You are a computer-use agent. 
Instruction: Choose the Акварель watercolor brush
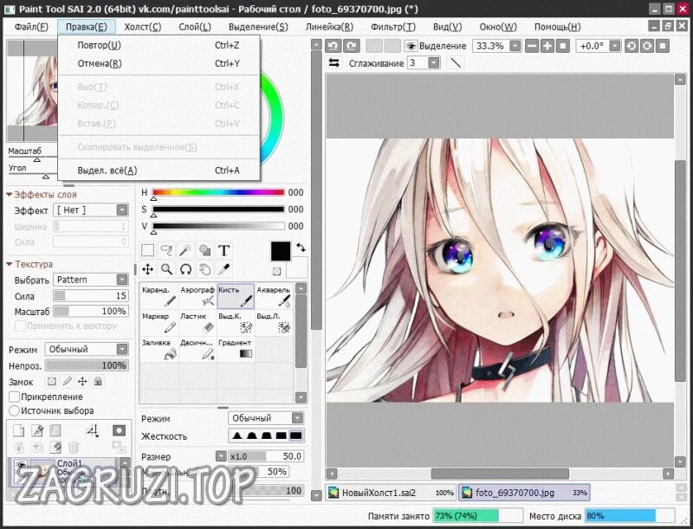(274, 296)
